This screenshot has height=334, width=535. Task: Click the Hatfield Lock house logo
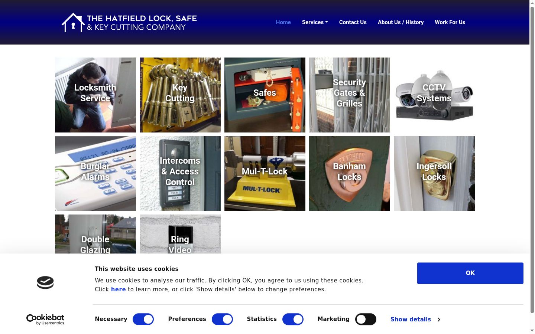(129, 22)
